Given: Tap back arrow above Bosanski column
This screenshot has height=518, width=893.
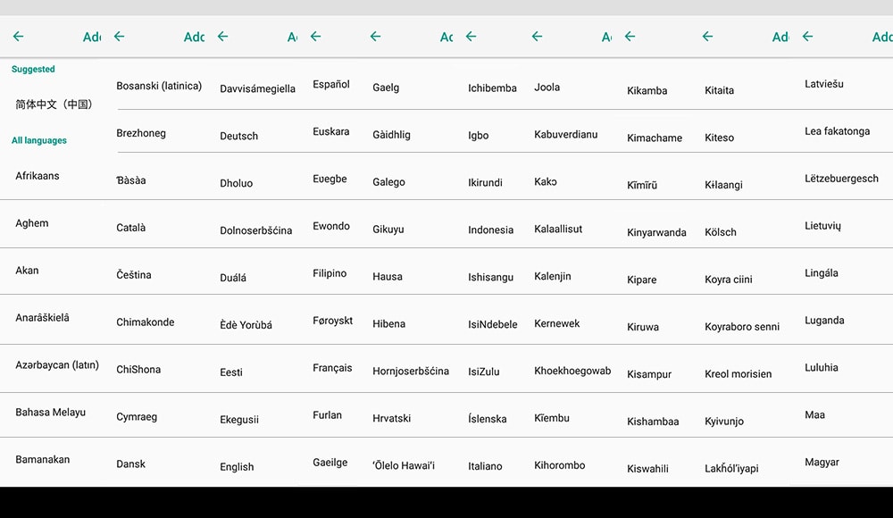Looking at the screenshot, I should pyautogui.click(x=119, y=37).
